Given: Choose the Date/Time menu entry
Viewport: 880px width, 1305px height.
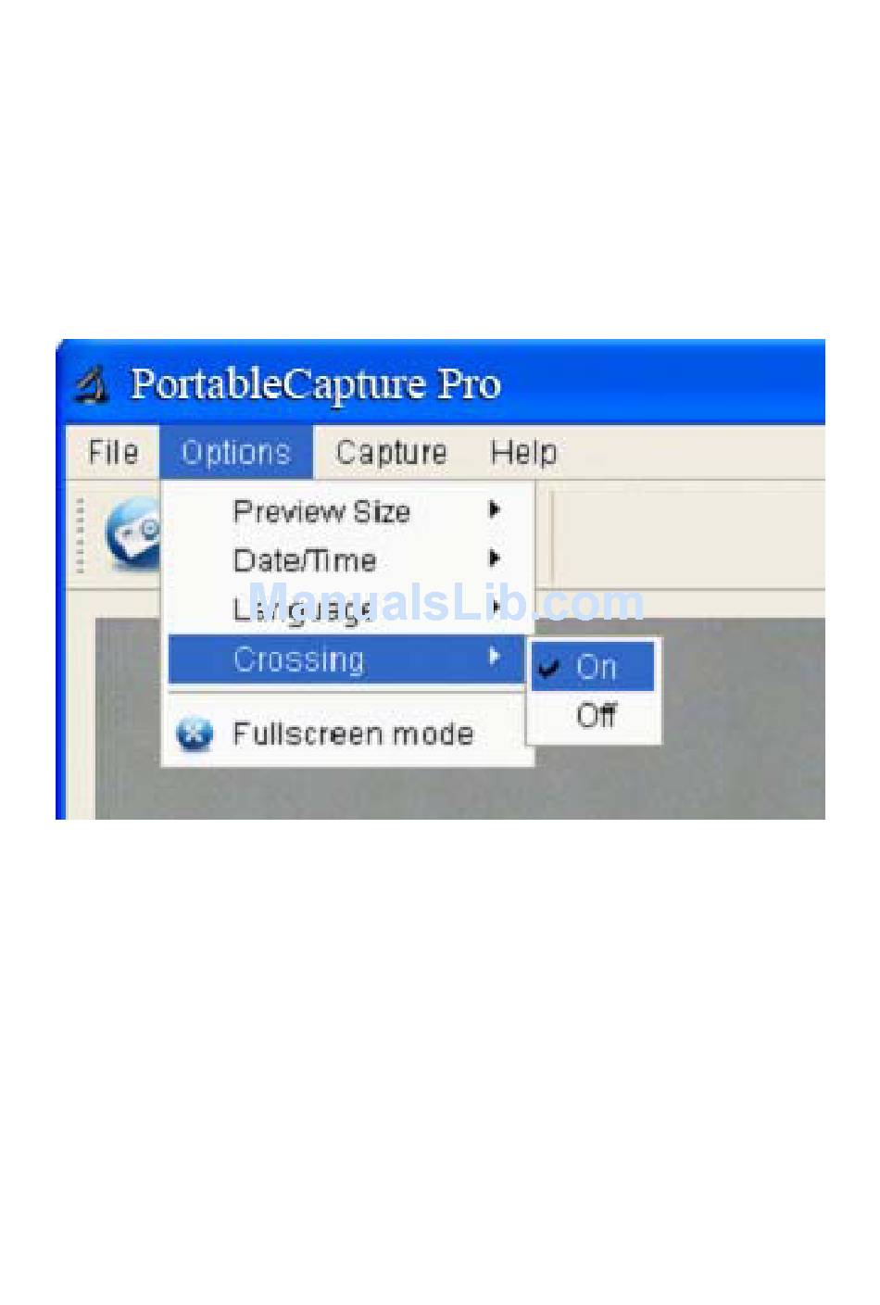Looking at the screenshot, I should [305, 560].
